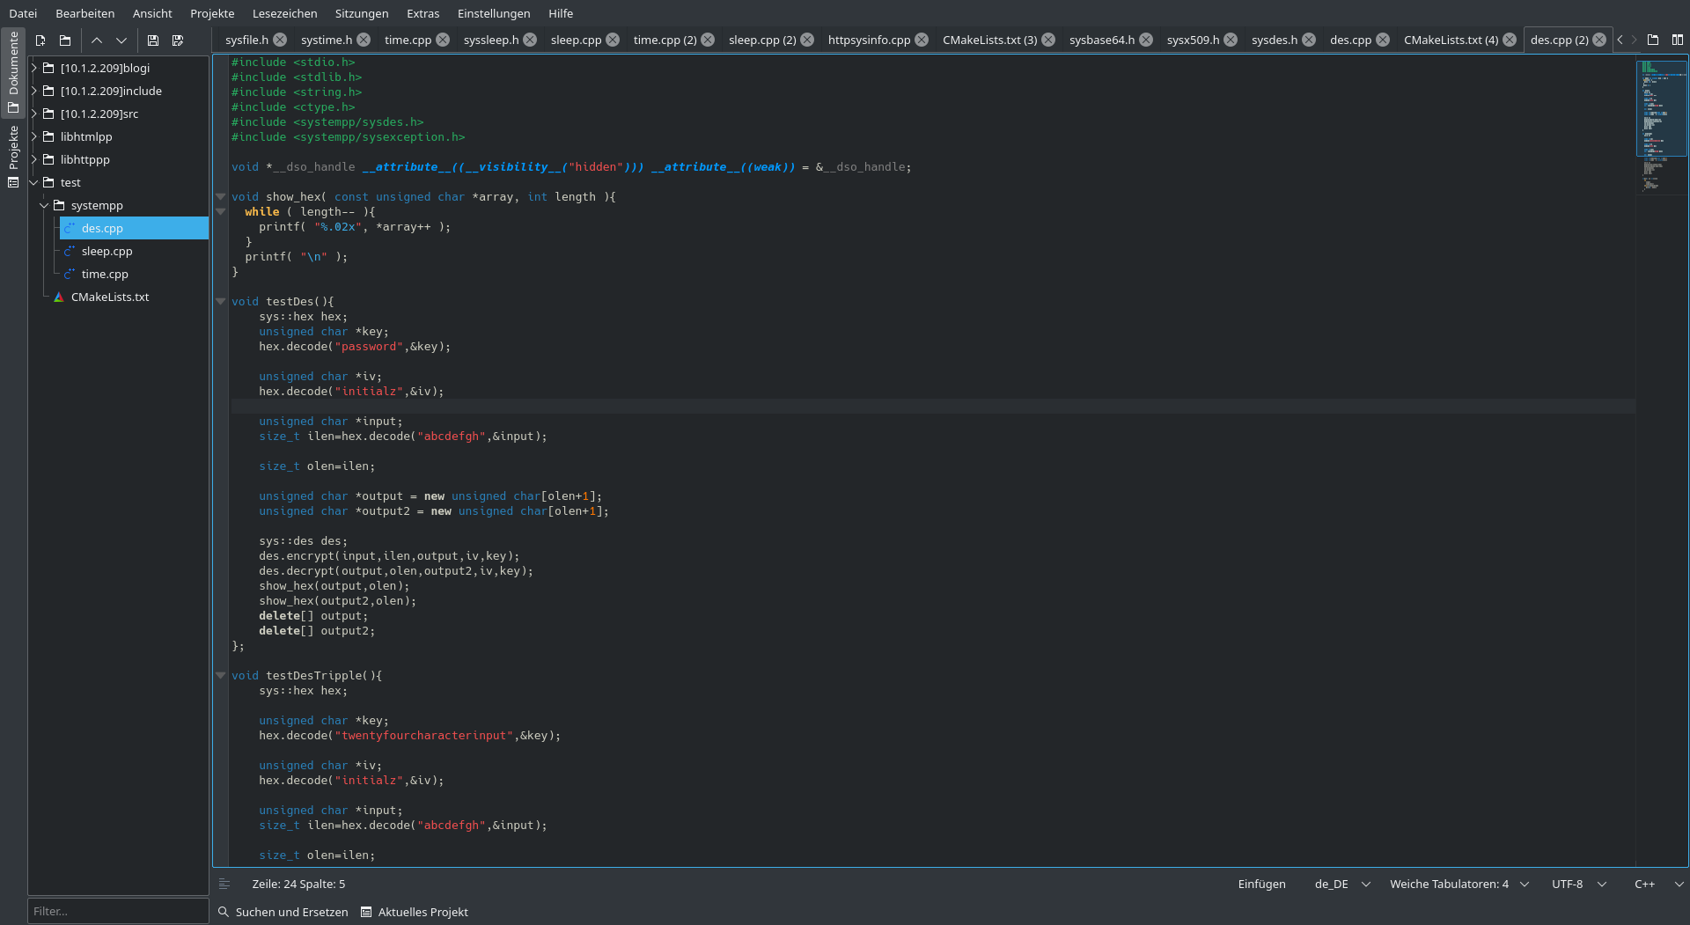
Task: Click the new document icon in file panel
Action: (x=40, y=40)
